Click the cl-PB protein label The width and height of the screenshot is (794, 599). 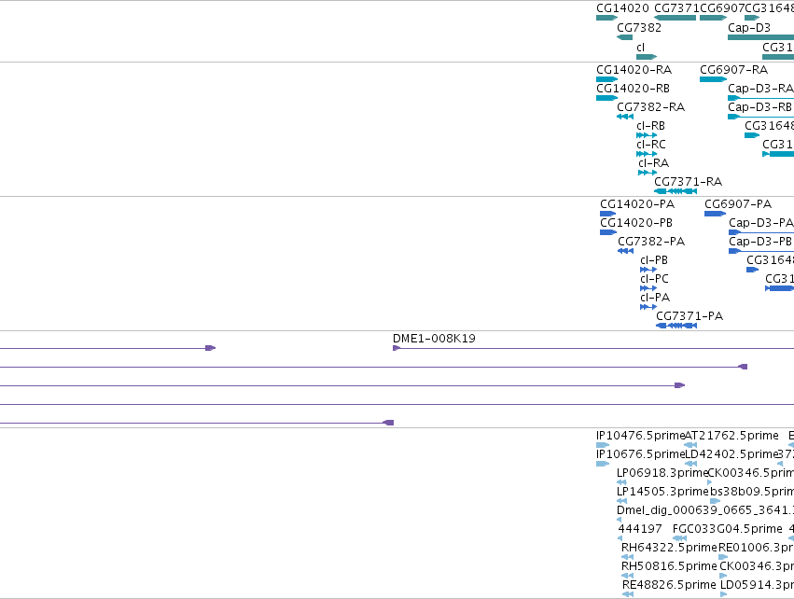click(654, 260)
